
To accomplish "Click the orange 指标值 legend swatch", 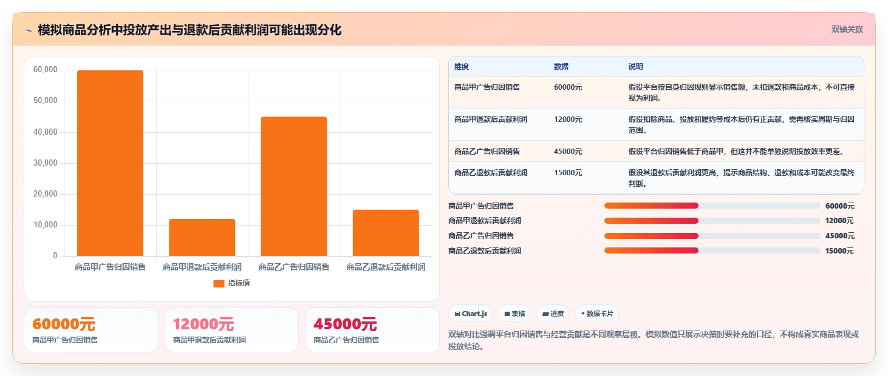I will [219, 283].
